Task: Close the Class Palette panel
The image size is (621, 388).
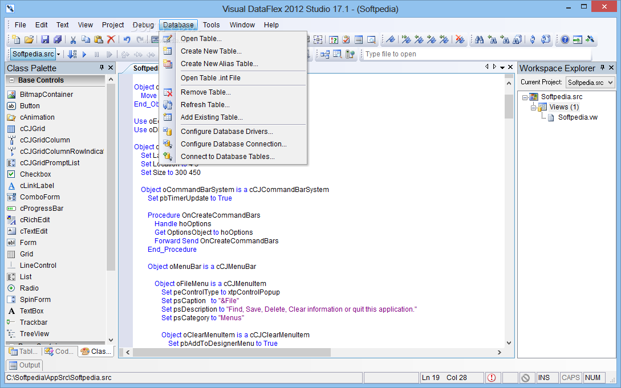Action: tap(111, 68)
